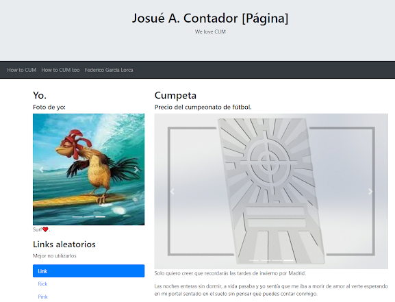This screenshot has height=302, width=395.
Task: Open 'How to CUM' navbar item
Action: (x=22, y=70)
